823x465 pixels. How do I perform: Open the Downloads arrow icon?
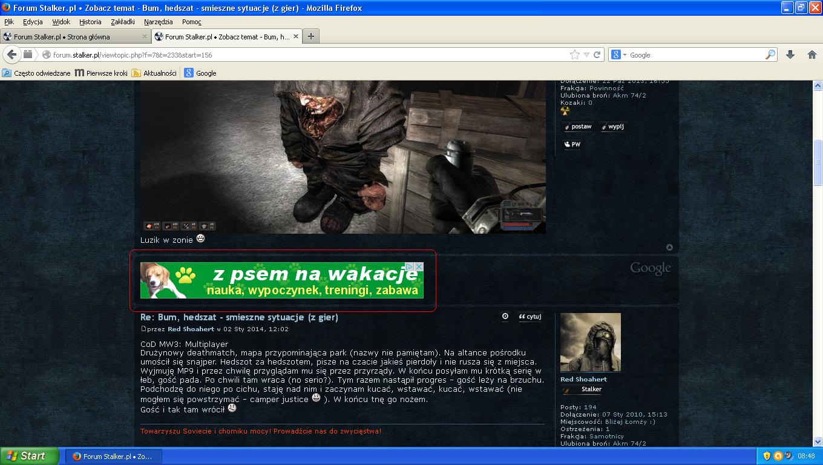(x=790, y=54)
